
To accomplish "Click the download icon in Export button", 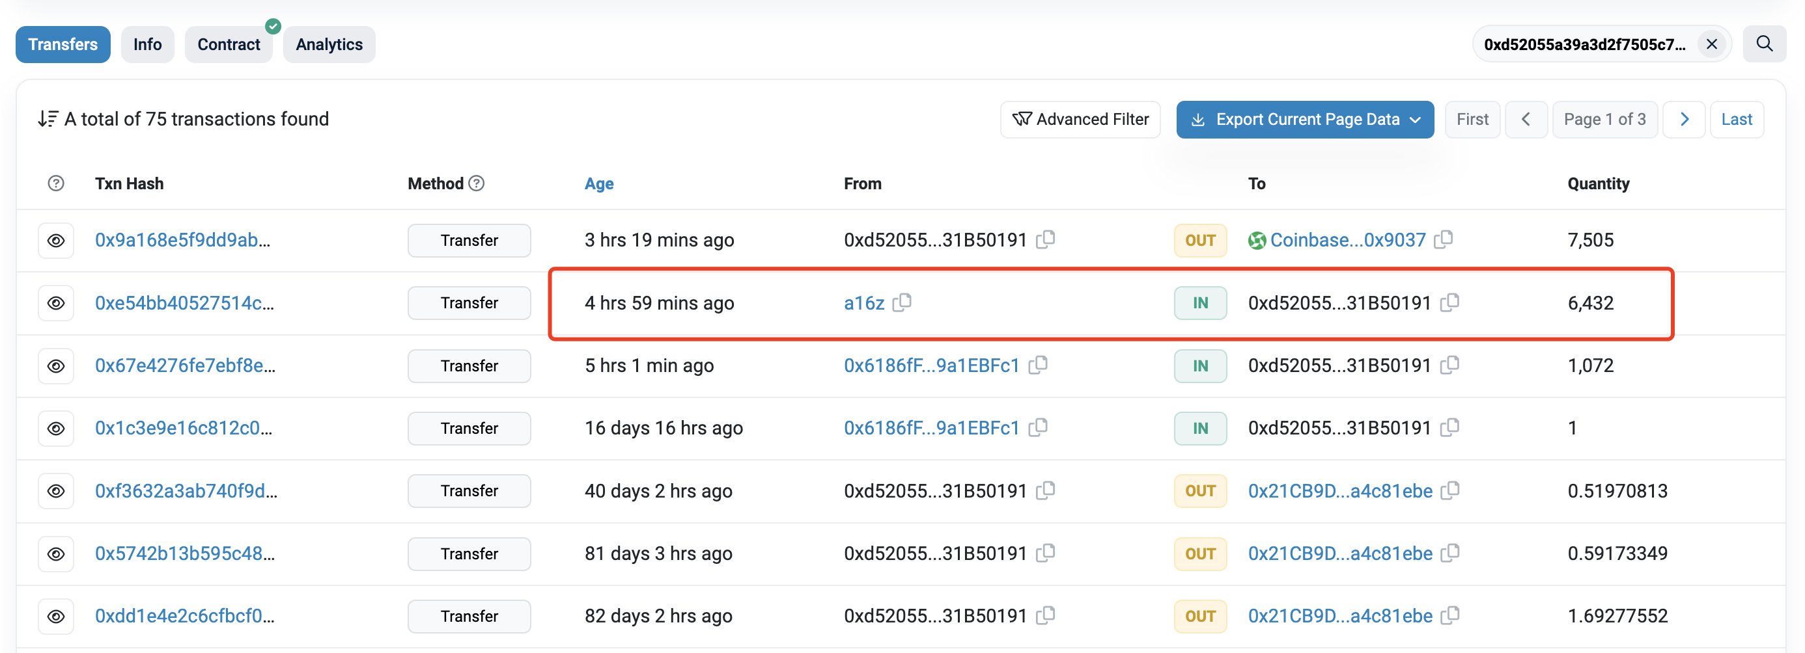I will (1198, 119).
